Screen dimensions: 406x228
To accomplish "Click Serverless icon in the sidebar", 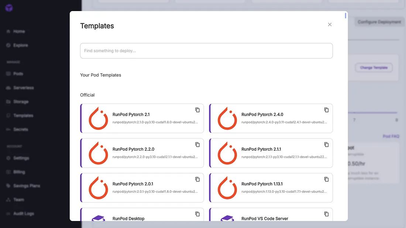I will tap(8, 88).
